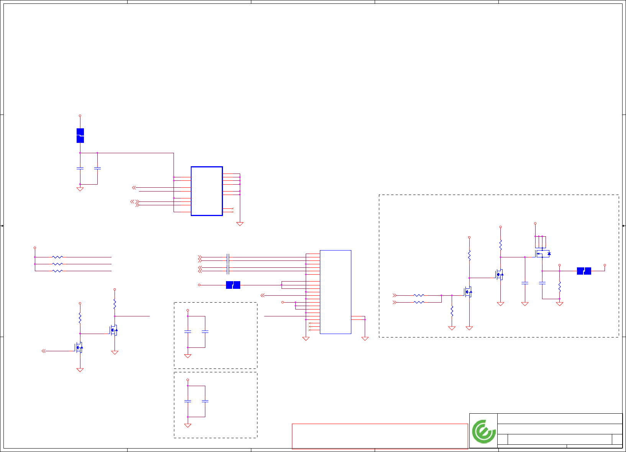Select the output resistor to ground near the bead

coord(559,287)
